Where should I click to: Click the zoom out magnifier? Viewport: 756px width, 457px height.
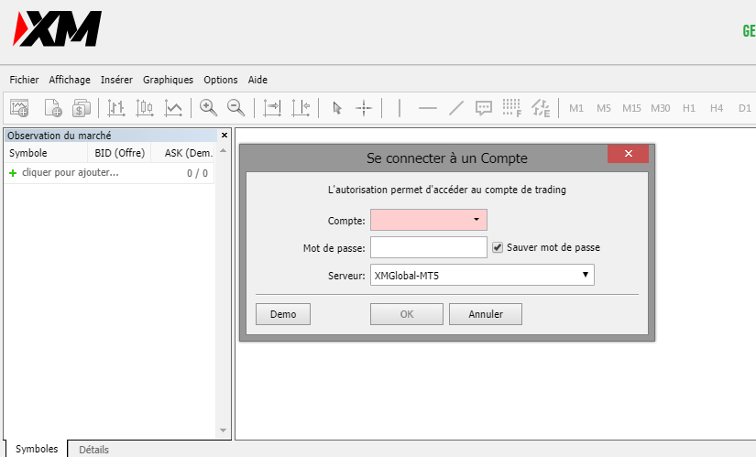click(x=236, y=108)
